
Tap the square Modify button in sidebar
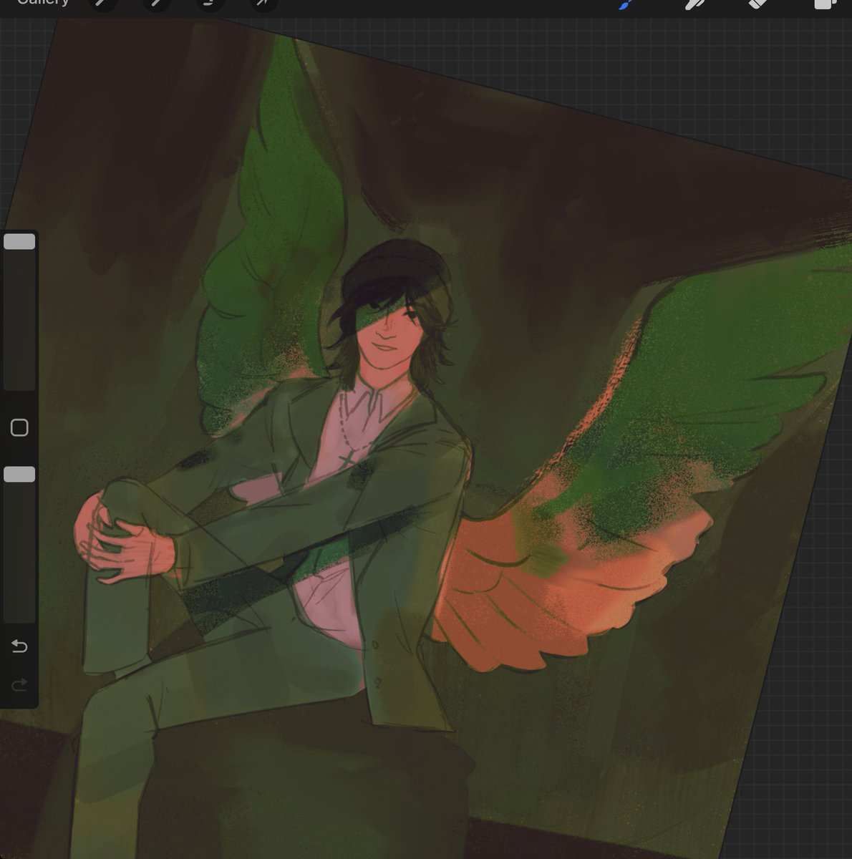pos(19,427)
